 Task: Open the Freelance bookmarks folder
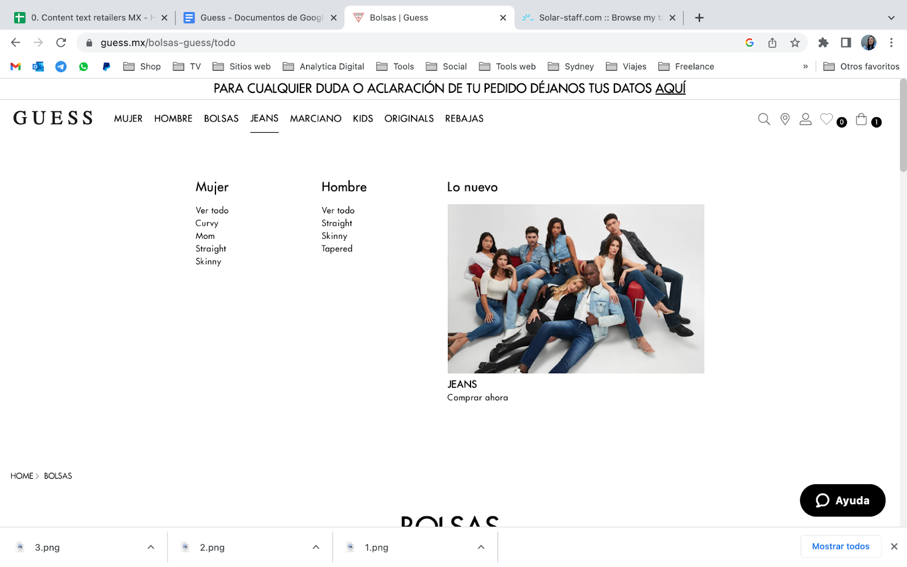coord(686,66)
